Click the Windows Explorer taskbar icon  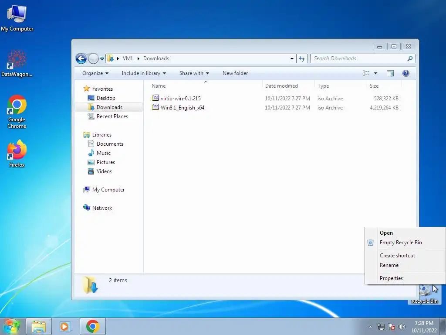pos(39,326)
